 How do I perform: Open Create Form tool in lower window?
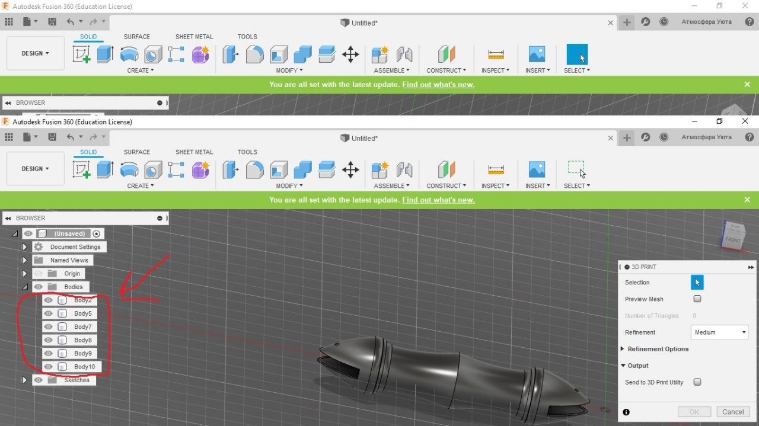(200, 170)
